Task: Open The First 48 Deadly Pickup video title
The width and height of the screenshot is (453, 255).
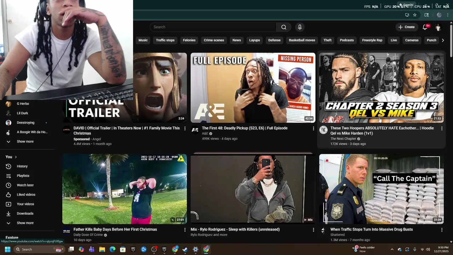Action: point(245,128)
